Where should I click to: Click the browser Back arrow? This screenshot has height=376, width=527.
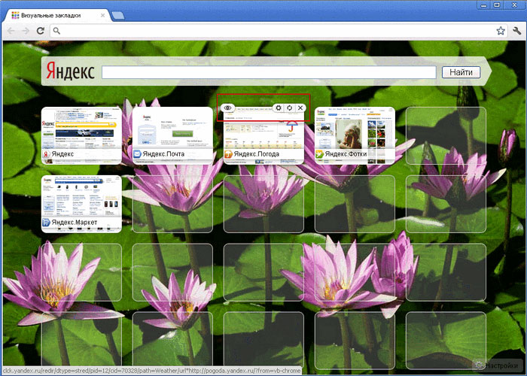click(11, 31)
